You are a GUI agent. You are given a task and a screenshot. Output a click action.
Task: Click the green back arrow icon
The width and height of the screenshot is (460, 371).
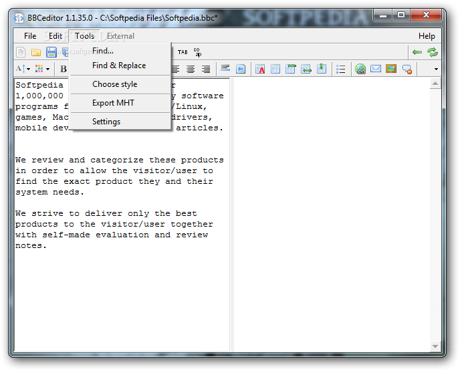point(417,52)
